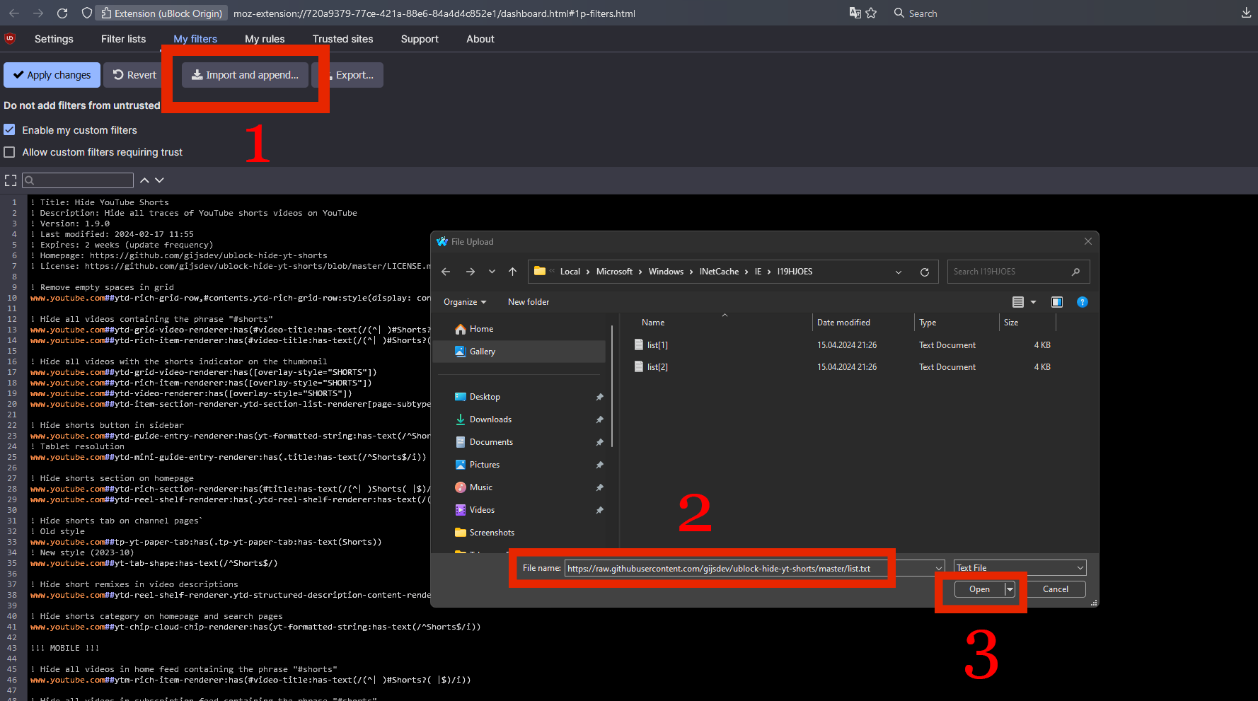
Task: Switch to the Settings tab
Action: [54, 39]
